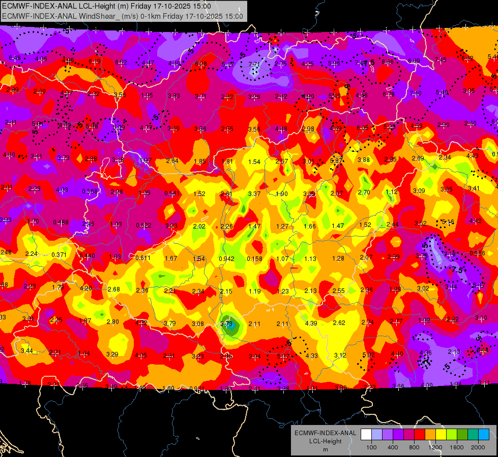Click the wind shear value 0.368

coord(90,191)
